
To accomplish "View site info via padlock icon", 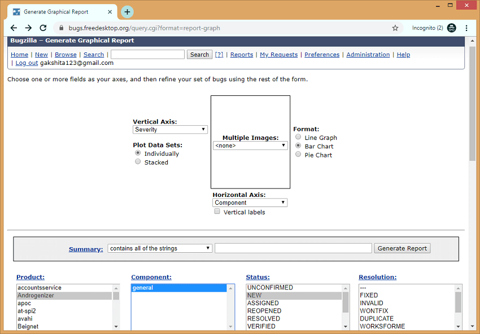I will pyautogui.click(x=61, y=28).
